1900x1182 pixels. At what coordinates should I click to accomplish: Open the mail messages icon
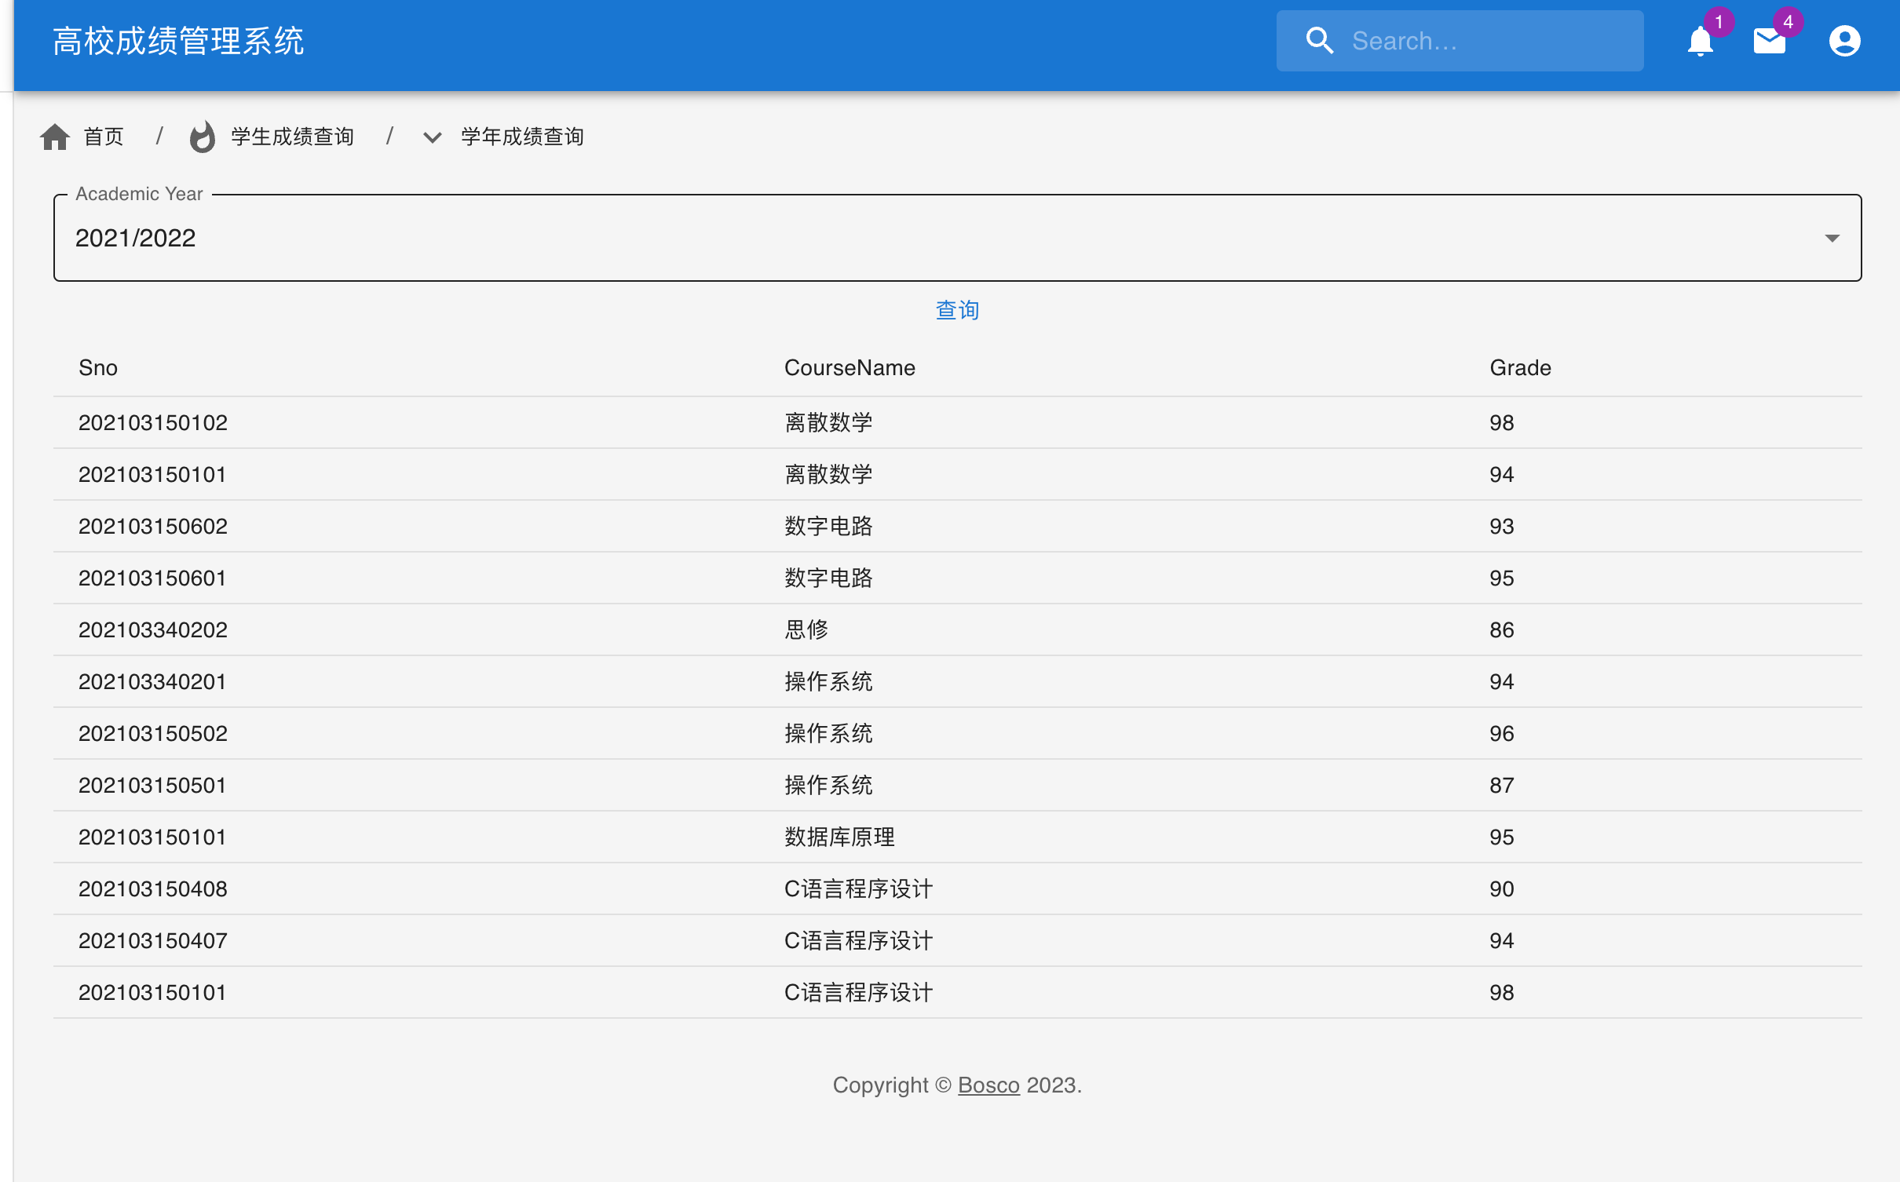tap(1769, 42)
